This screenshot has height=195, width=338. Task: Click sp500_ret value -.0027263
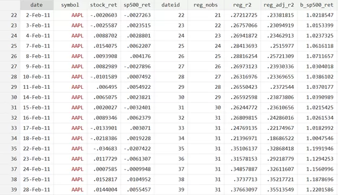point(138,15)
